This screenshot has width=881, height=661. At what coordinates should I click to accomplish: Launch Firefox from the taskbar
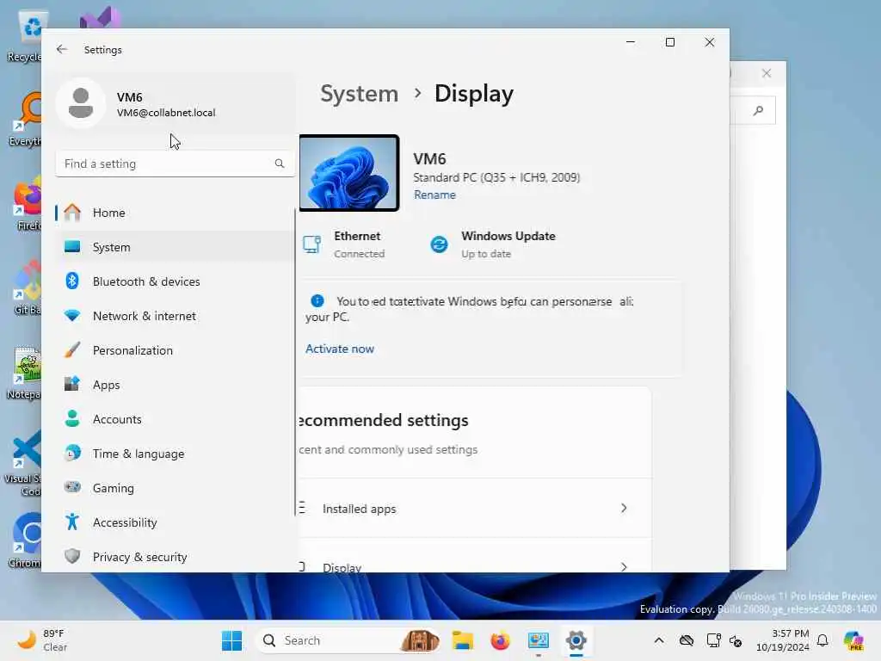(500, 640)
